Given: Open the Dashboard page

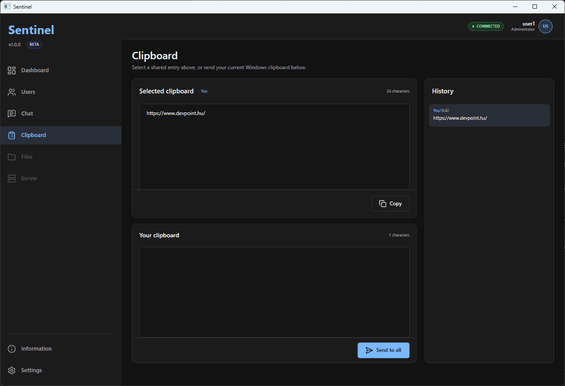Looking at the screenshot, I should (61, 70).
